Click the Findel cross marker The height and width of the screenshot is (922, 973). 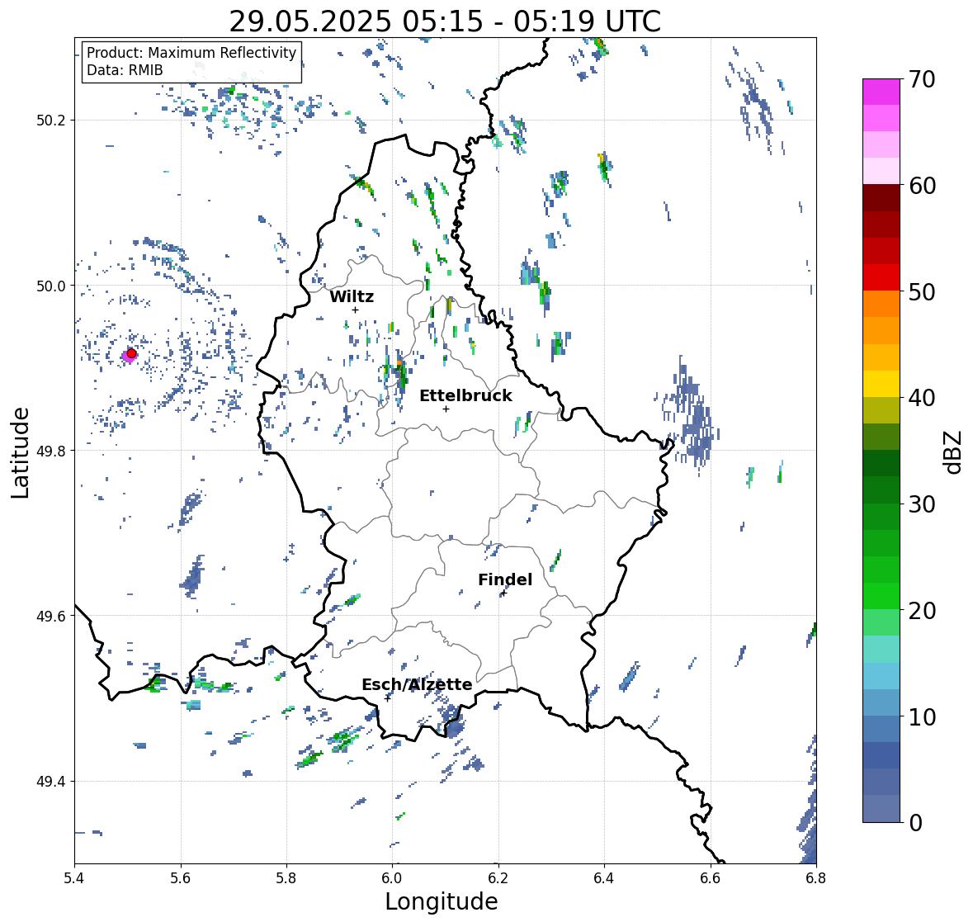click(504, 593)
